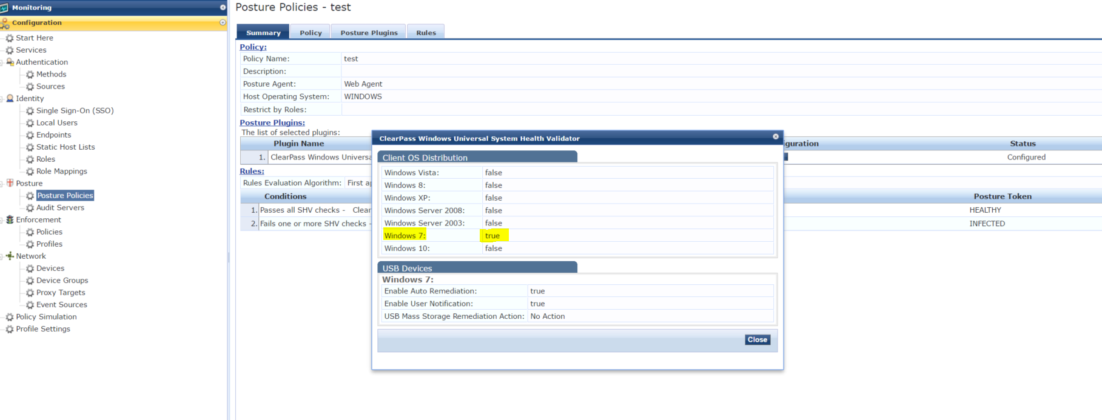Click the gear icon beside Devices
The height and width of the screenshot is (420, 1102).
point(30,268)
